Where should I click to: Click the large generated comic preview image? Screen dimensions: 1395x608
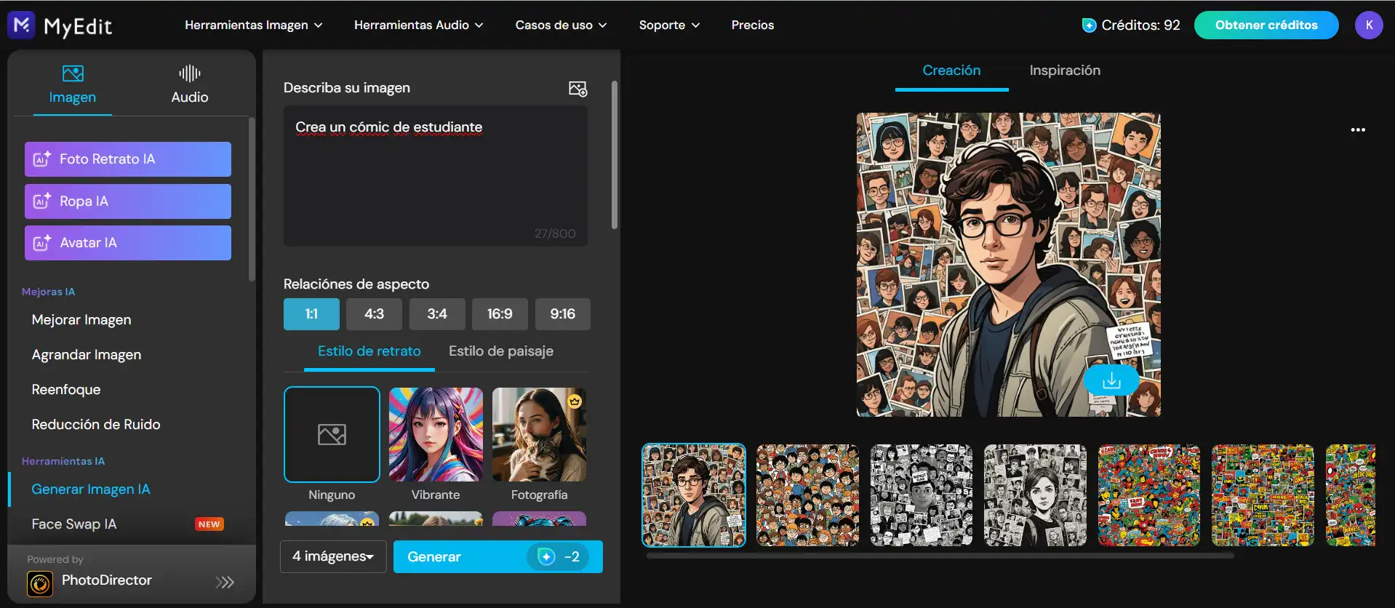(x=1009, y=265)
